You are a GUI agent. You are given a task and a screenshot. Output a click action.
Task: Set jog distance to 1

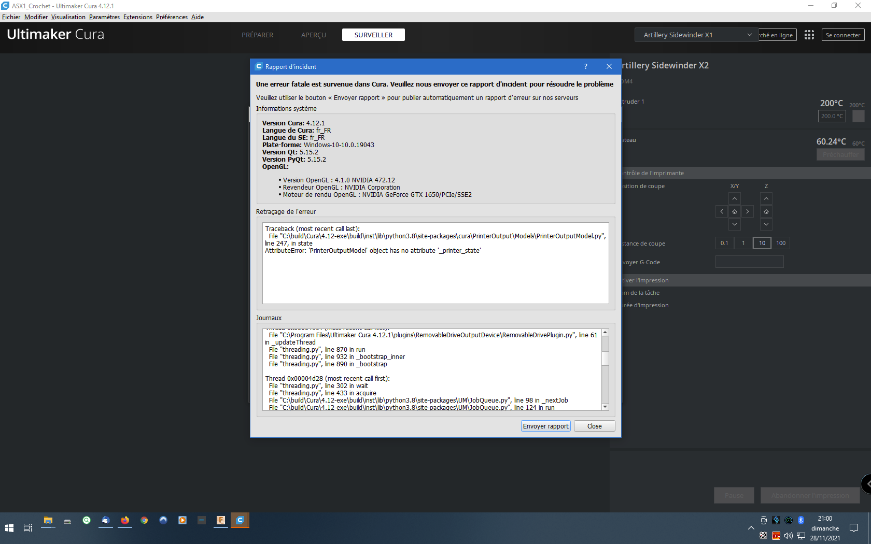click(x=743, y=243)
